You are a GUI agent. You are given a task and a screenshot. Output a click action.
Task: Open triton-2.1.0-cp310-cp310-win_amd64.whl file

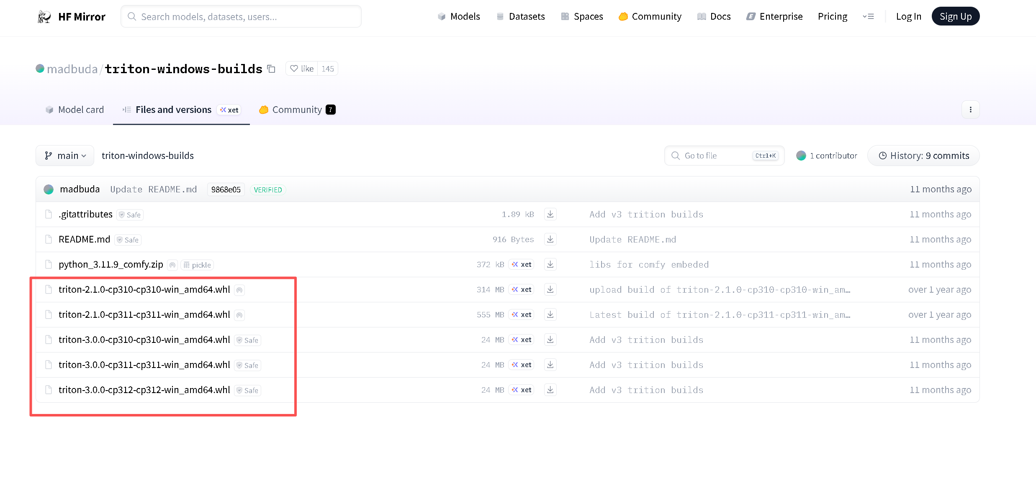click(144, 289)
